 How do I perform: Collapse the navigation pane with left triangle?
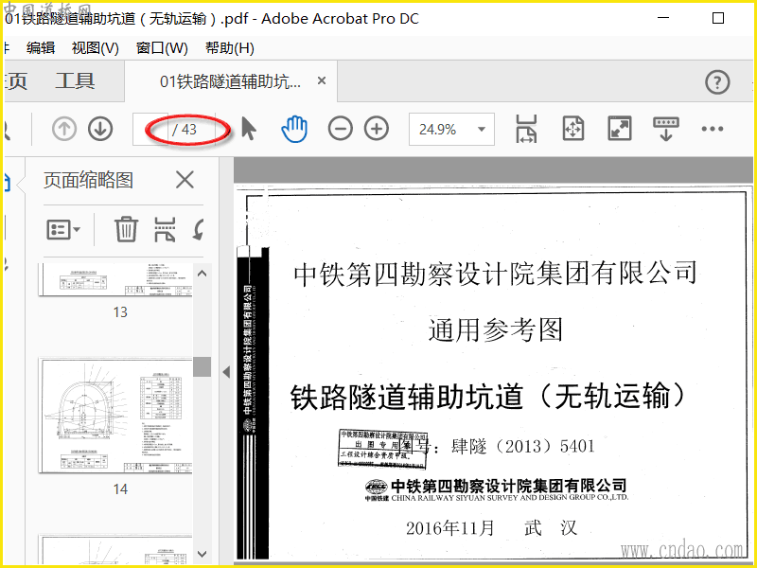pyautogui.click(x=226, y=372)
